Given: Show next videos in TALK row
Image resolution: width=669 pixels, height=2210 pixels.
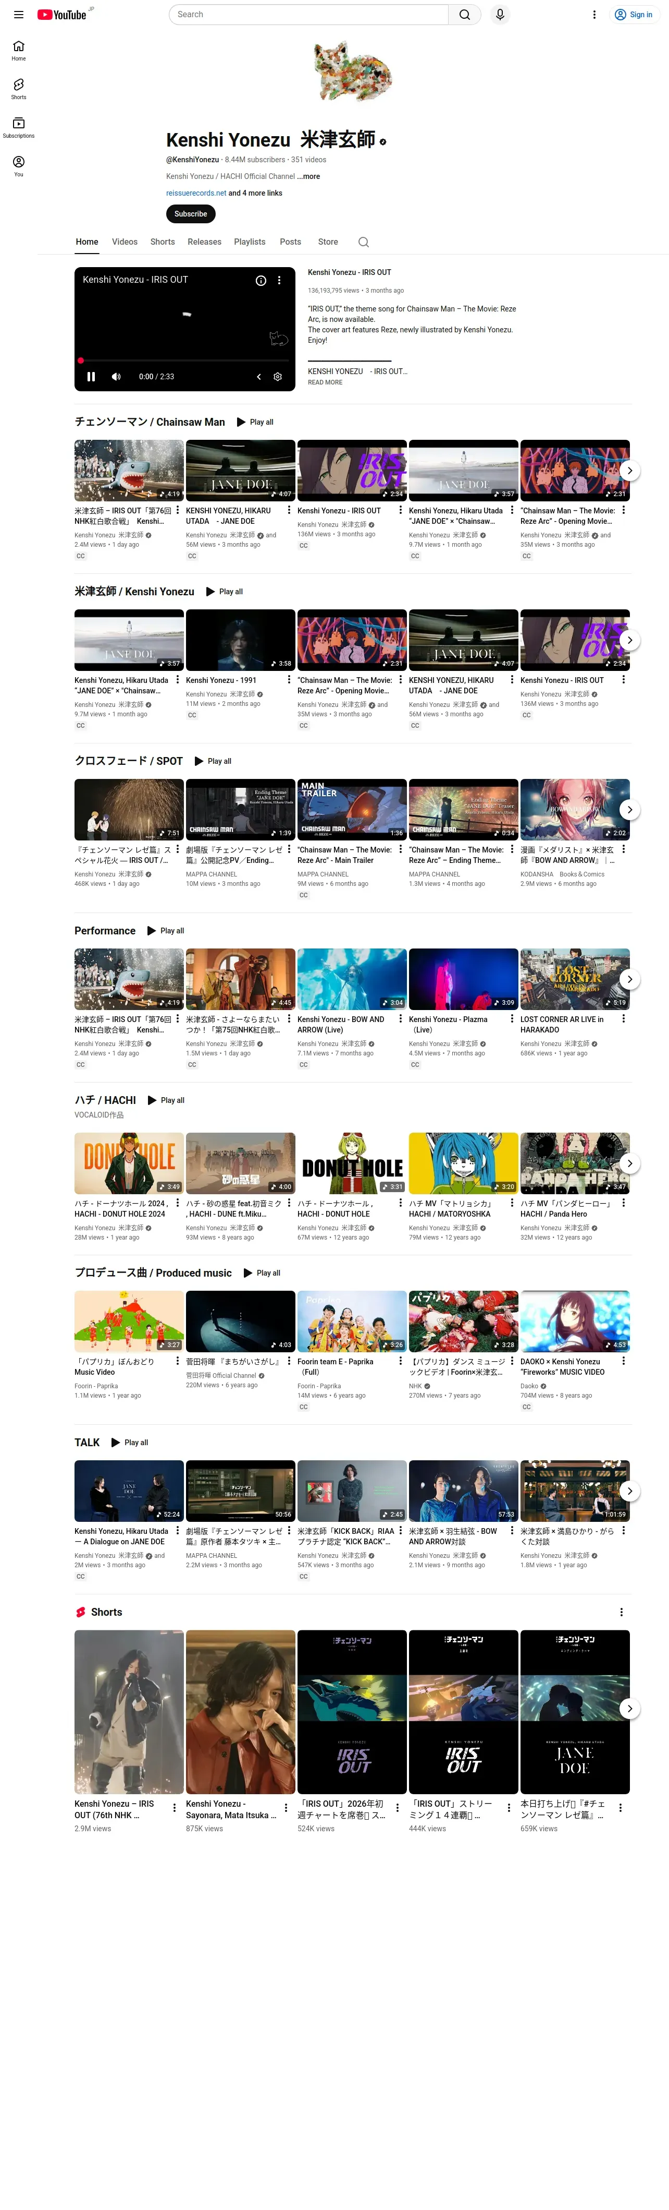Looking at the screenshot, I should pyautogui.click(x=629, y=1491).
